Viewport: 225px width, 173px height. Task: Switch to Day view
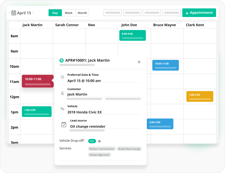tap(55, 13)
